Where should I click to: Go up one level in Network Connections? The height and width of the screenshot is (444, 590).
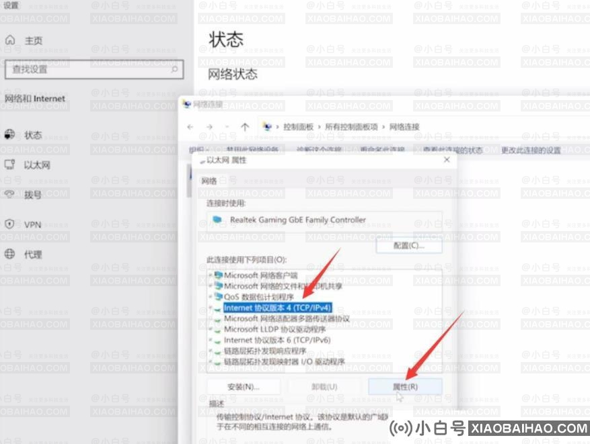click(245, 127)
